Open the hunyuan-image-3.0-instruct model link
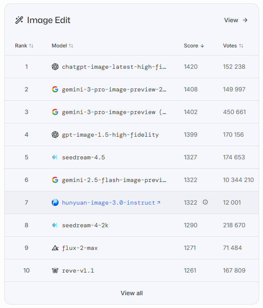The image size is (263, 308). [111, 202]
